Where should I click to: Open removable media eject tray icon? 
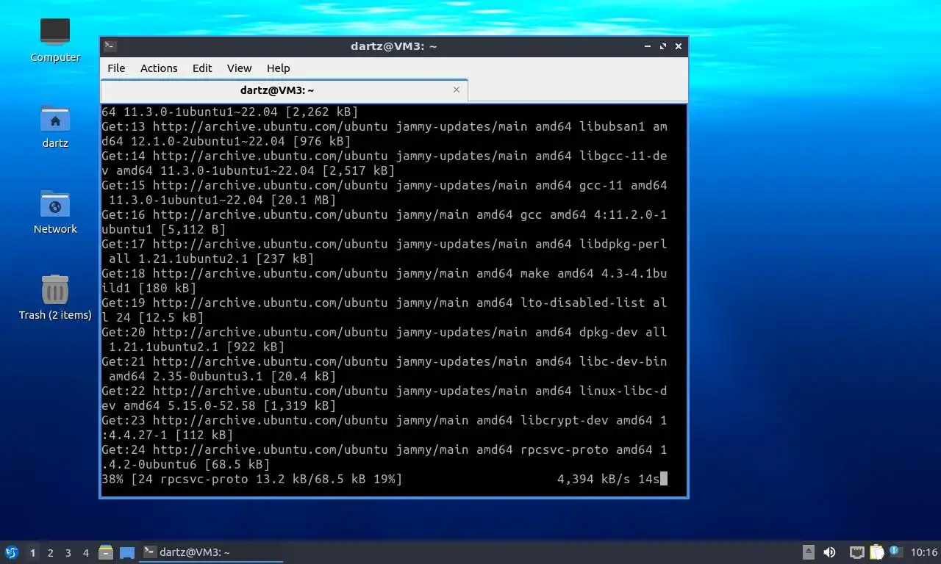click(809, 552)
